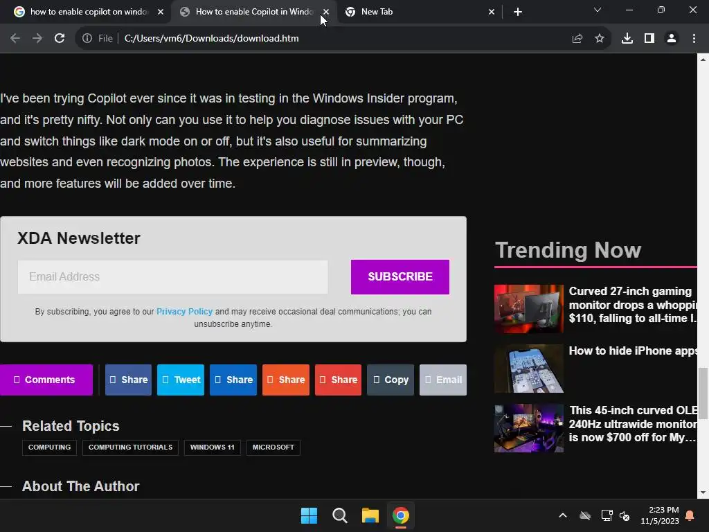Click the Tweet button
This screenshot has height=532, width=709.
pyautogui.click(x=181, y=380)
